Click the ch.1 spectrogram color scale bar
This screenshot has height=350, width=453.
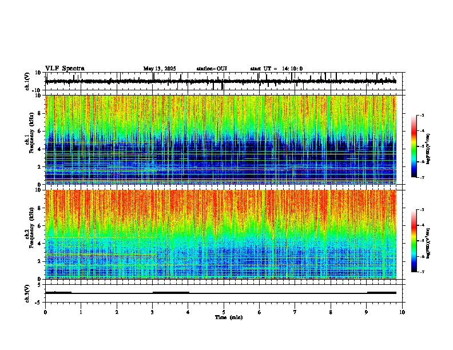414,146
